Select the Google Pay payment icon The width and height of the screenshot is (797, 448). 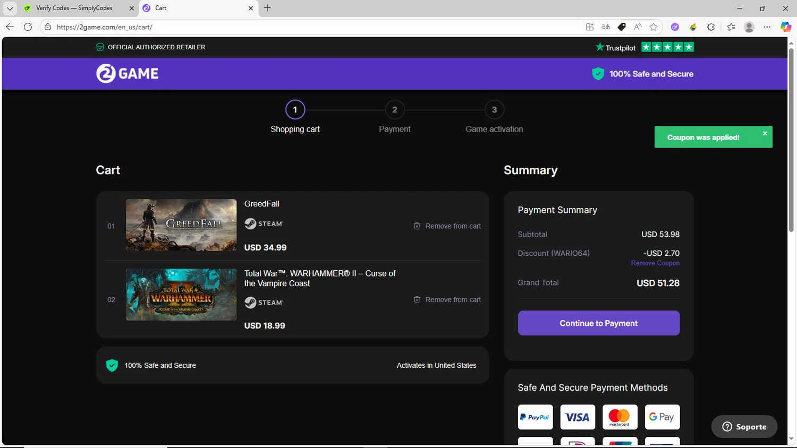tap(662, 417)
